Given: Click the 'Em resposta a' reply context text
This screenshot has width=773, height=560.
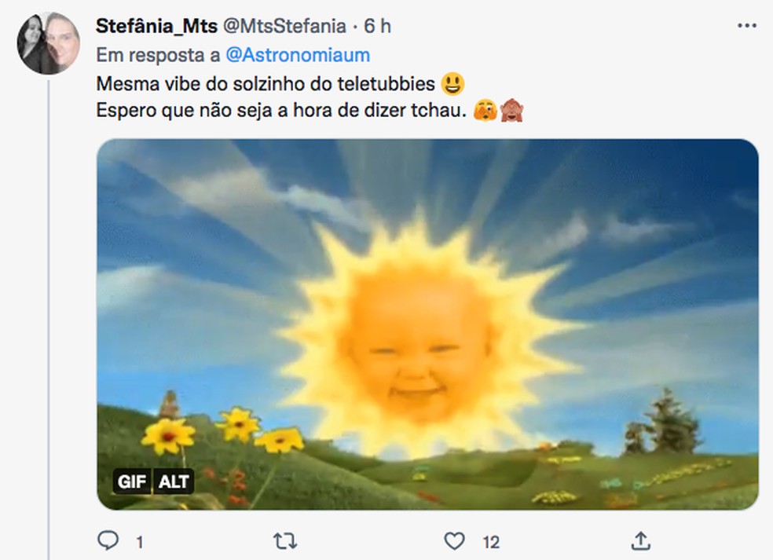Looking at the screenshot, I should tap(156, 56).
